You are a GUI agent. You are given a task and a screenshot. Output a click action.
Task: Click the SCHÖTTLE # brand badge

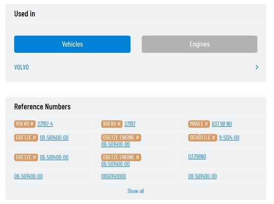[203, 138]
